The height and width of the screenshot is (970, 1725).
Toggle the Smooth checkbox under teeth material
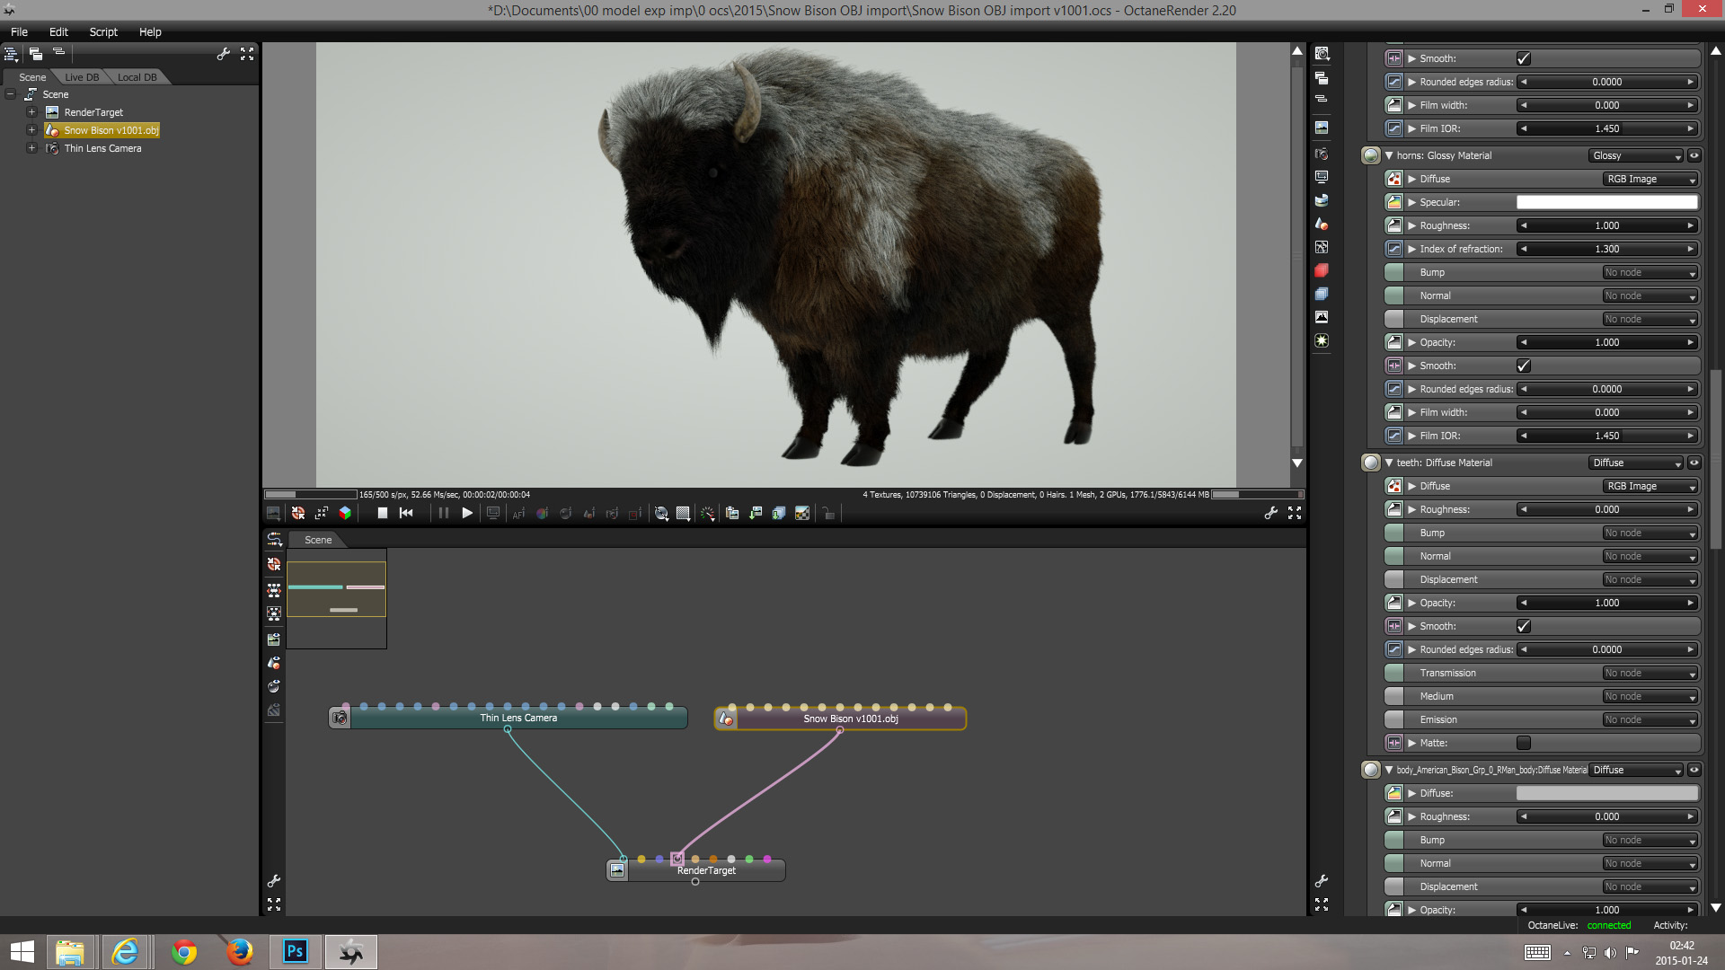1523,626
